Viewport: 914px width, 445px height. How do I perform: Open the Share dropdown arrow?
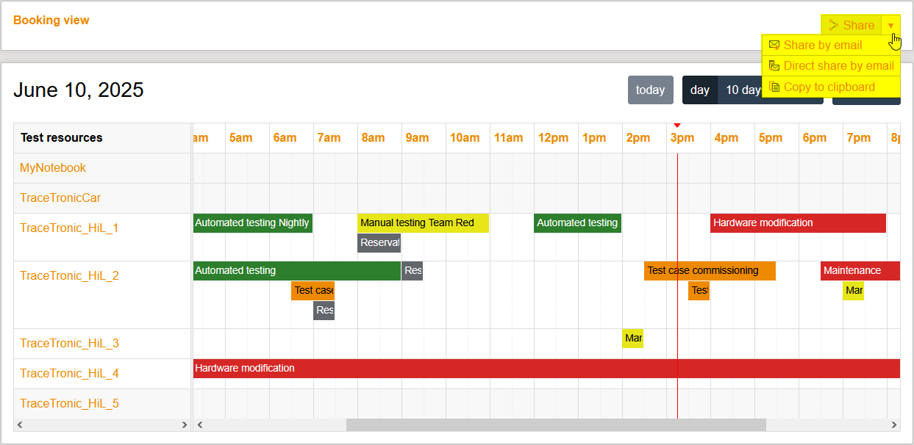(x=890, y=26)
